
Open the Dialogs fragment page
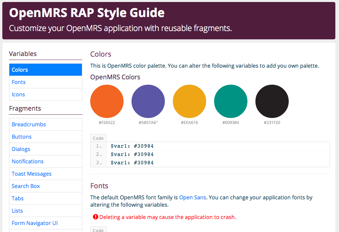46,149
